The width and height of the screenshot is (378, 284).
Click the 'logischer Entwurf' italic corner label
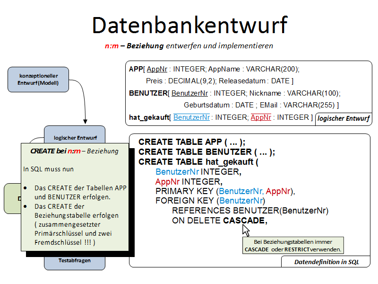(x=343, y=119)
